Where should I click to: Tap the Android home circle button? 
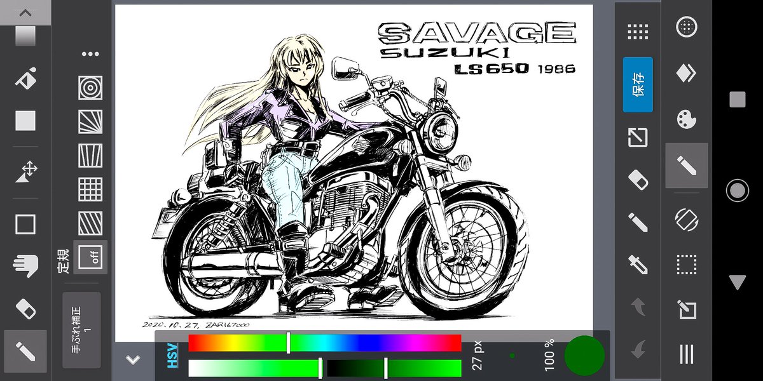coord(737,190)
